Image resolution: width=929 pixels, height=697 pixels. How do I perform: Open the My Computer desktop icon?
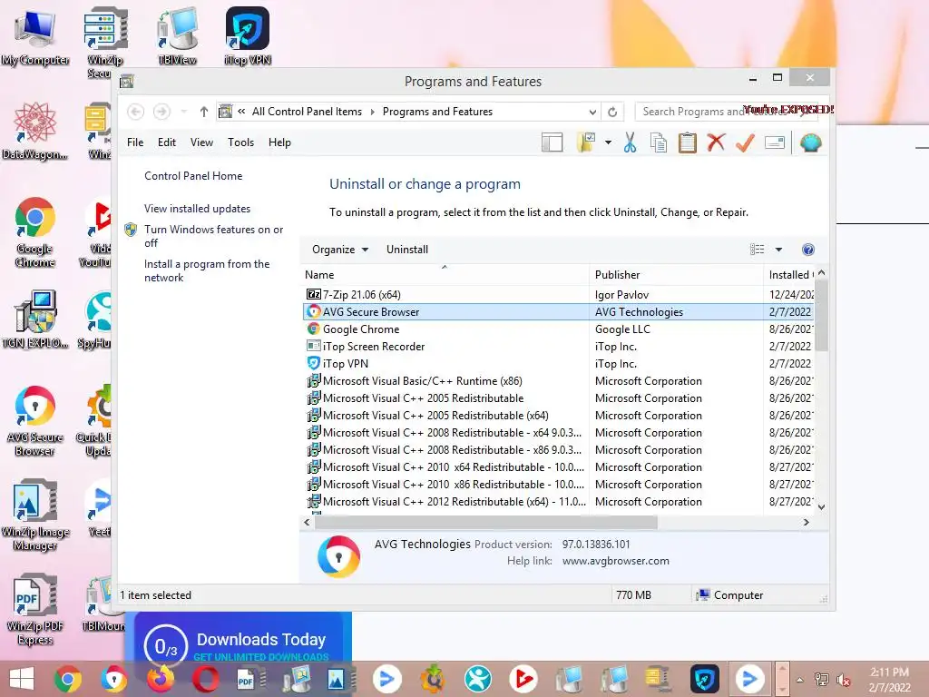pyautogui.click(x=35, y=35)
